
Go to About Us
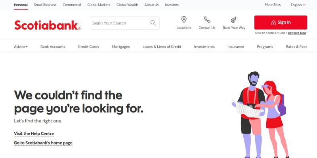pyautogui.click(x=151, y=5)
